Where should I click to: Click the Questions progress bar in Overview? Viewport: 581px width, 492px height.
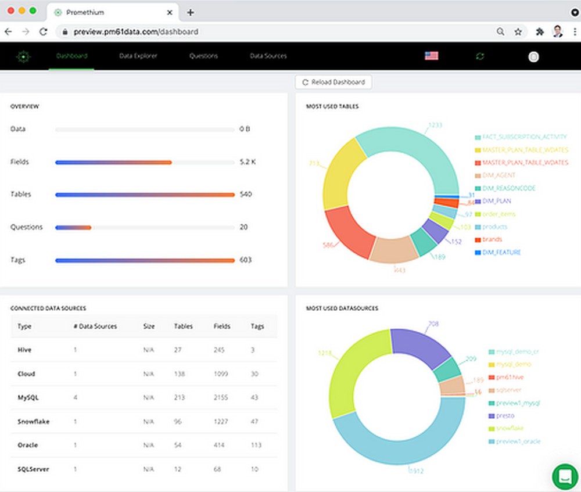point(145,228)
